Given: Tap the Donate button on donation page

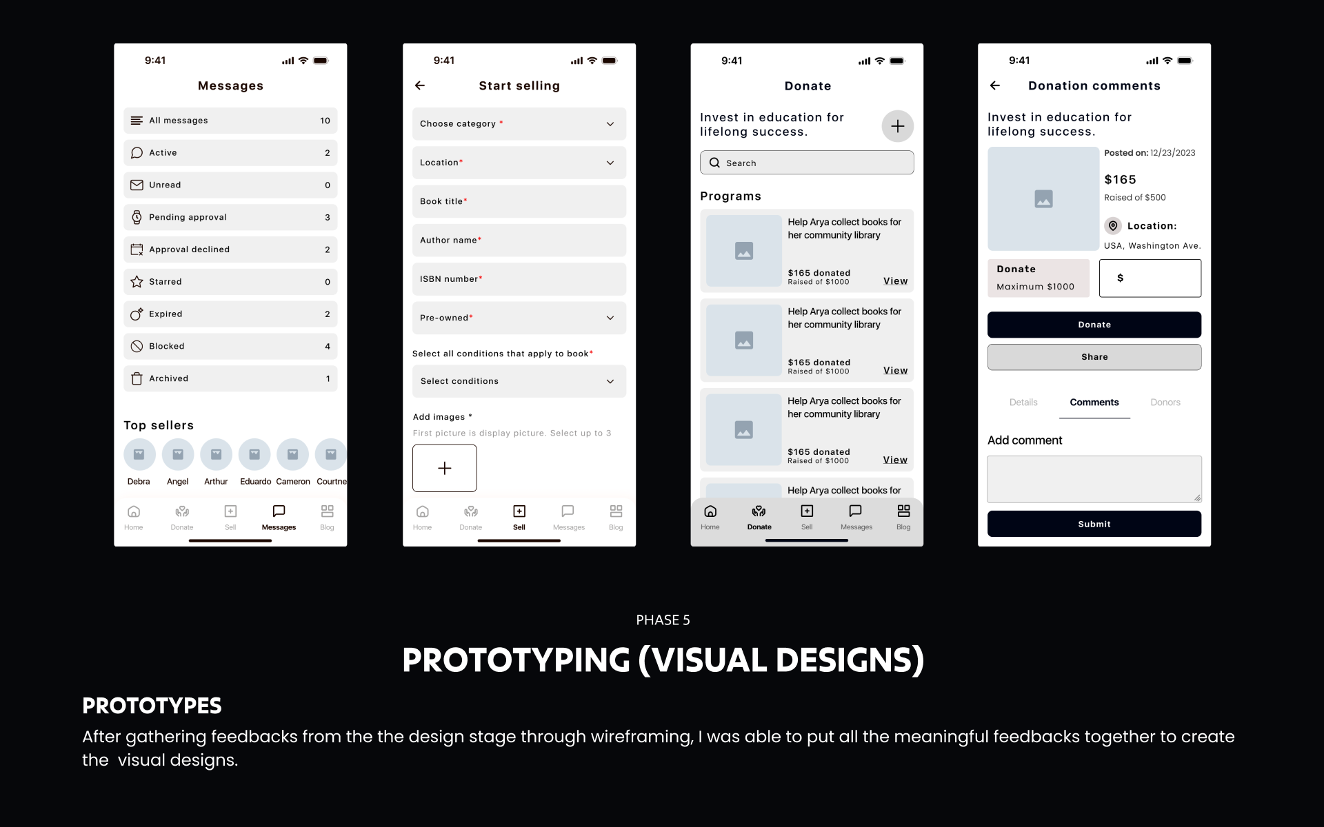Looking at the screenshot, I should [x=1094, y=324].
